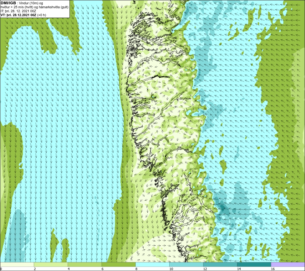Click the light cyan 8–10 legend swatch
Viewport: 305px width, 271px height.
point(152,264)
